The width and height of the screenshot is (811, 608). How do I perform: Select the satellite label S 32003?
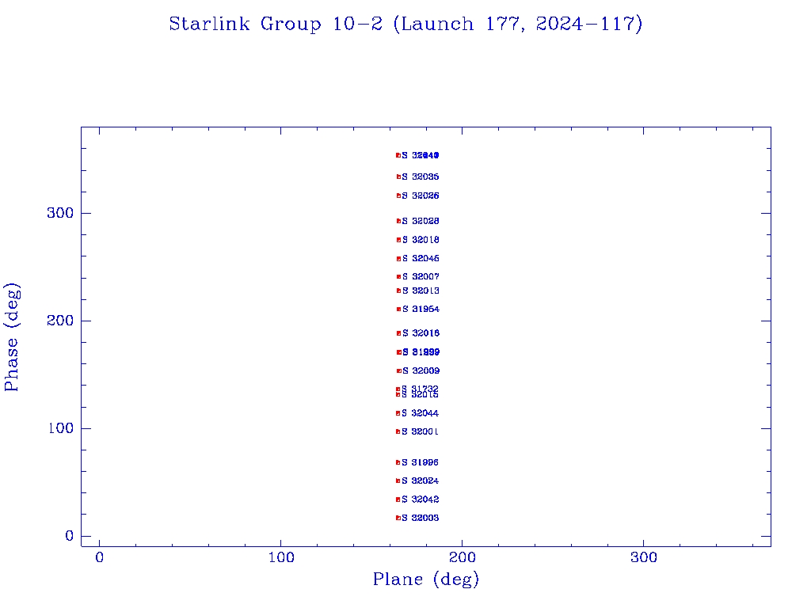tap(420, 518)
